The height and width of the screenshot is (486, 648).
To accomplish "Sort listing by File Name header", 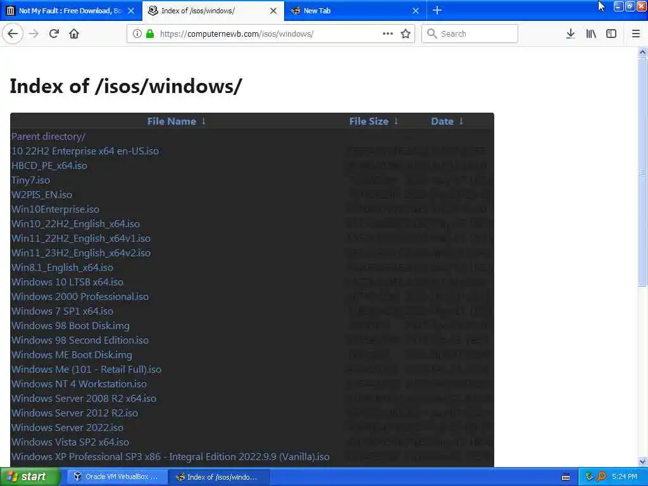I will [171, 121].
